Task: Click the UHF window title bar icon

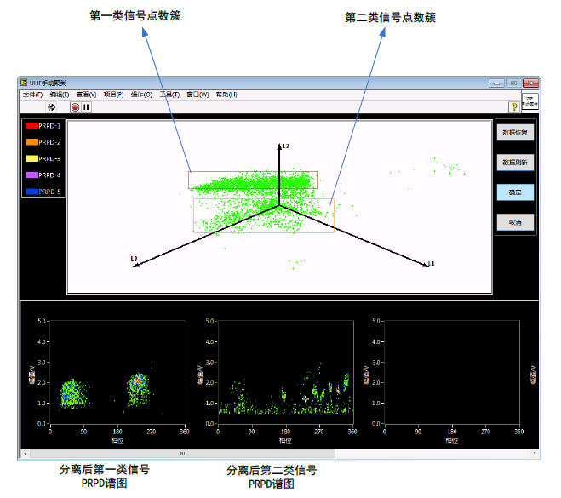Action: click(24, 83)
